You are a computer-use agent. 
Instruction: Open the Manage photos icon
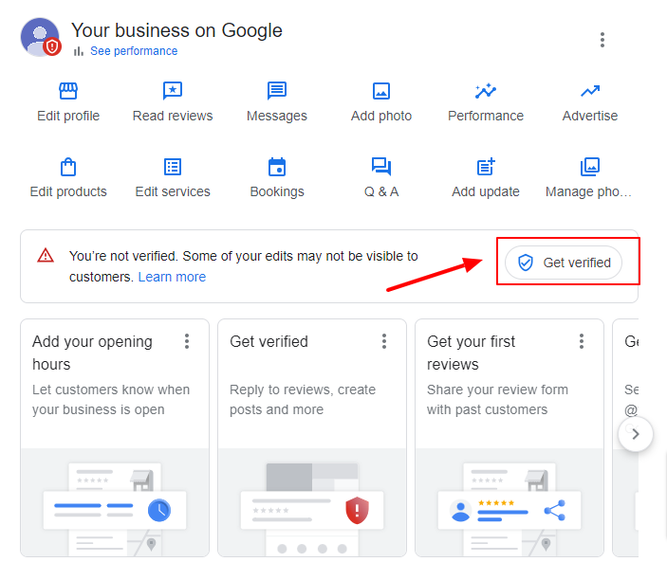tap(590, 167)
